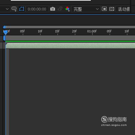135x135 pixels.
Task: Click the gray work area bar
Action: pos(70,38)
